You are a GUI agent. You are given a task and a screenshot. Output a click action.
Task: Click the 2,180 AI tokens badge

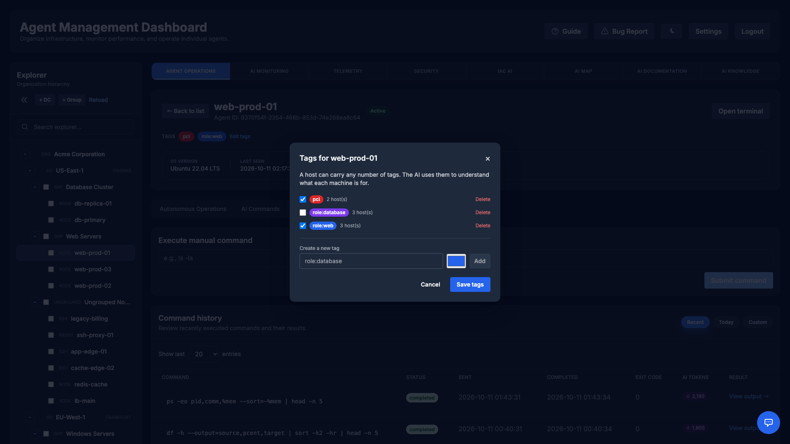click(695, 396)
